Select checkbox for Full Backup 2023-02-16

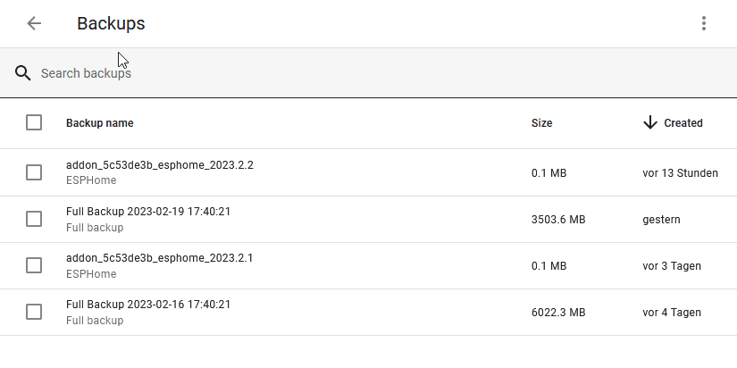pos(34,312)
